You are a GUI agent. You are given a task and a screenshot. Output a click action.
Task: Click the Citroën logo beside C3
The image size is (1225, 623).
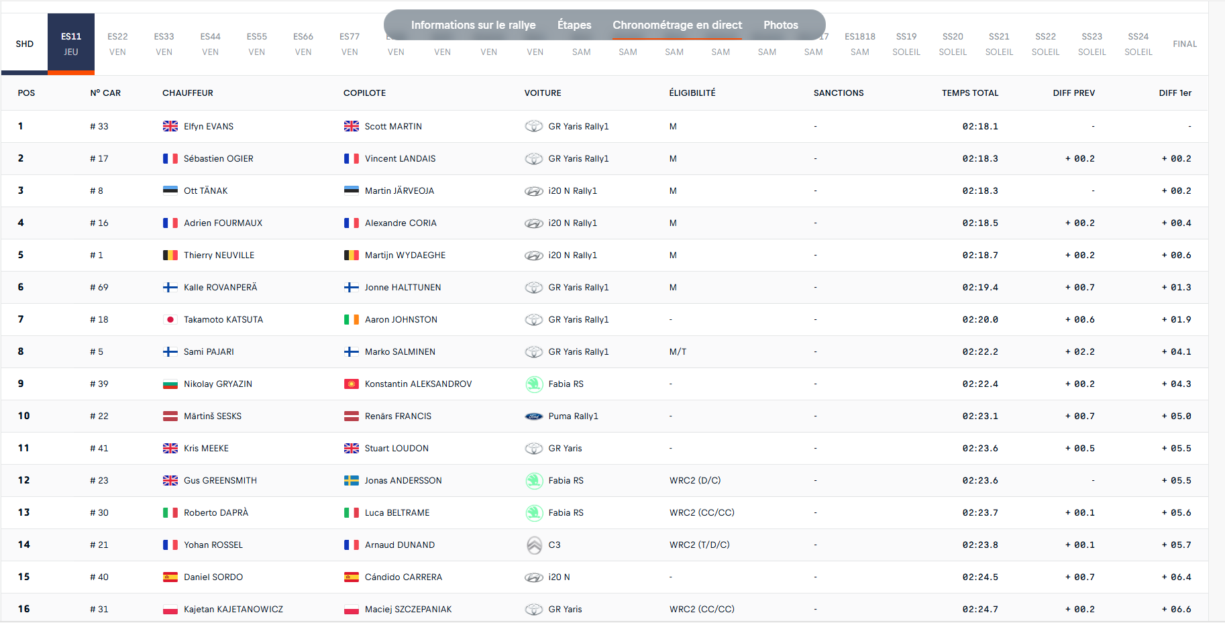[534, 545]
